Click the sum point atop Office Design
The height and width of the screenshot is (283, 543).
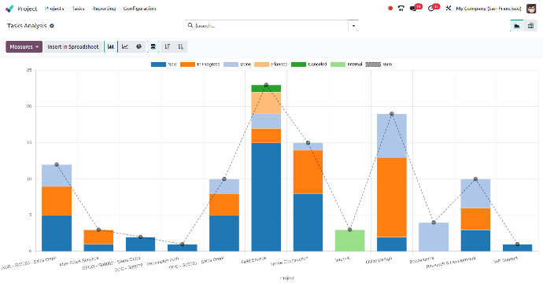coord(392,114)
